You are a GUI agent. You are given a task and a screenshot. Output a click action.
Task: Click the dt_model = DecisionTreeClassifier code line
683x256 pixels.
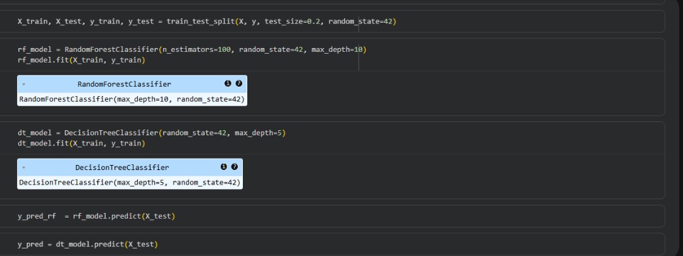click(152, 133)
